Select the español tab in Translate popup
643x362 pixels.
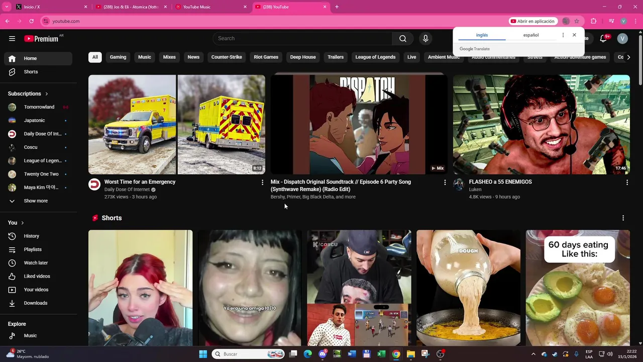click(x=531, y=35)
